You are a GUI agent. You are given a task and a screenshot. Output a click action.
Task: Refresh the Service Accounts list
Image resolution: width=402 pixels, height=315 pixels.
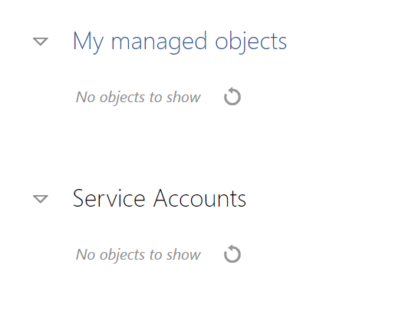[232, 254]
